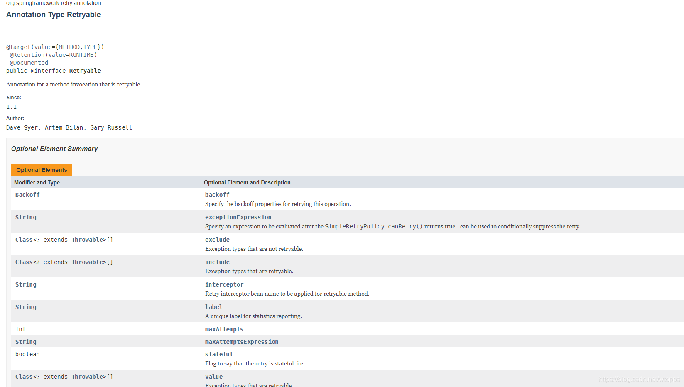Image resolution: width=684 pixels, height=387 pixels.
Task: Click the @Retention(value=RUNTIME) line
Action: 54,55
